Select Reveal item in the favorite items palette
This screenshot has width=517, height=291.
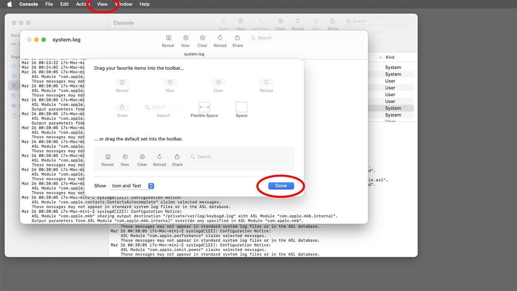[x=122, y=85]
